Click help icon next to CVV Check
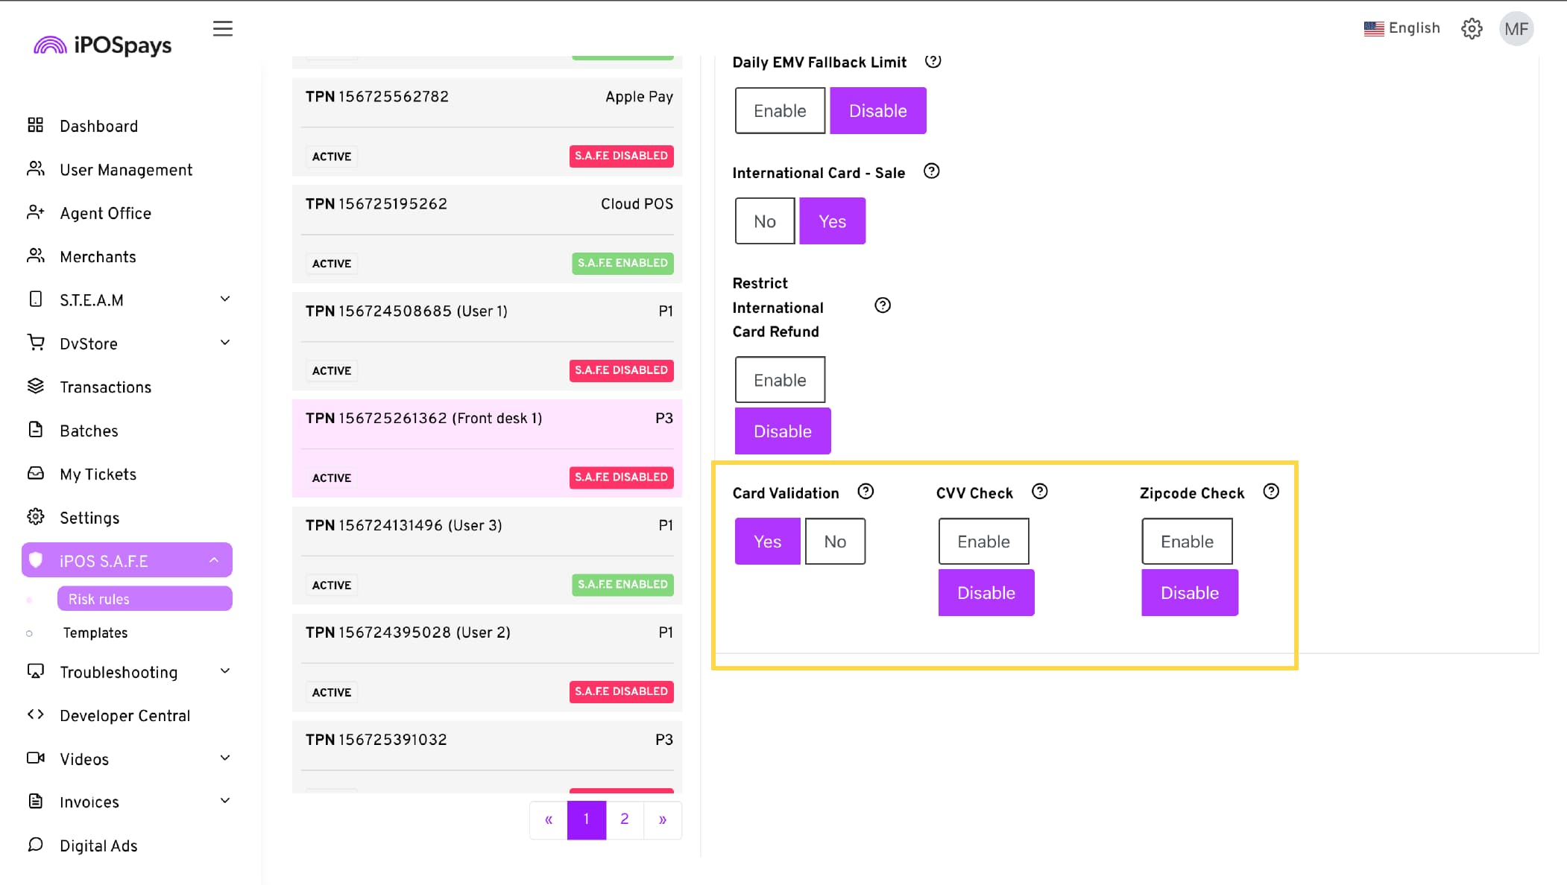 1039,492
